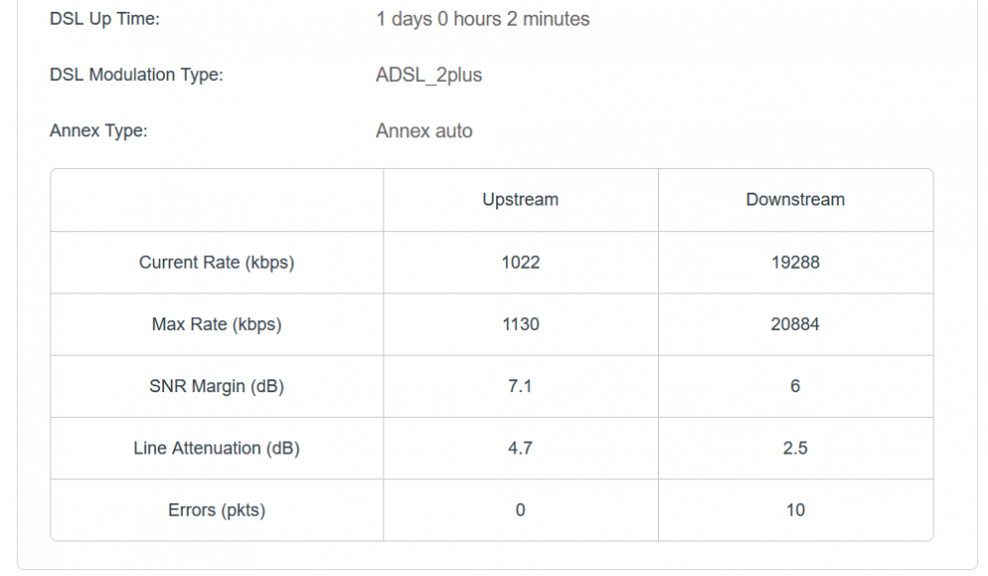Click the DSL Up Time label

(105, 19)
